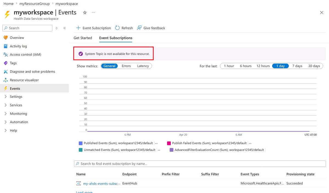This screenshot has width=329, height=193.
Task: Click the Tags icon in sidebar
Action: (x=5, y=63)
